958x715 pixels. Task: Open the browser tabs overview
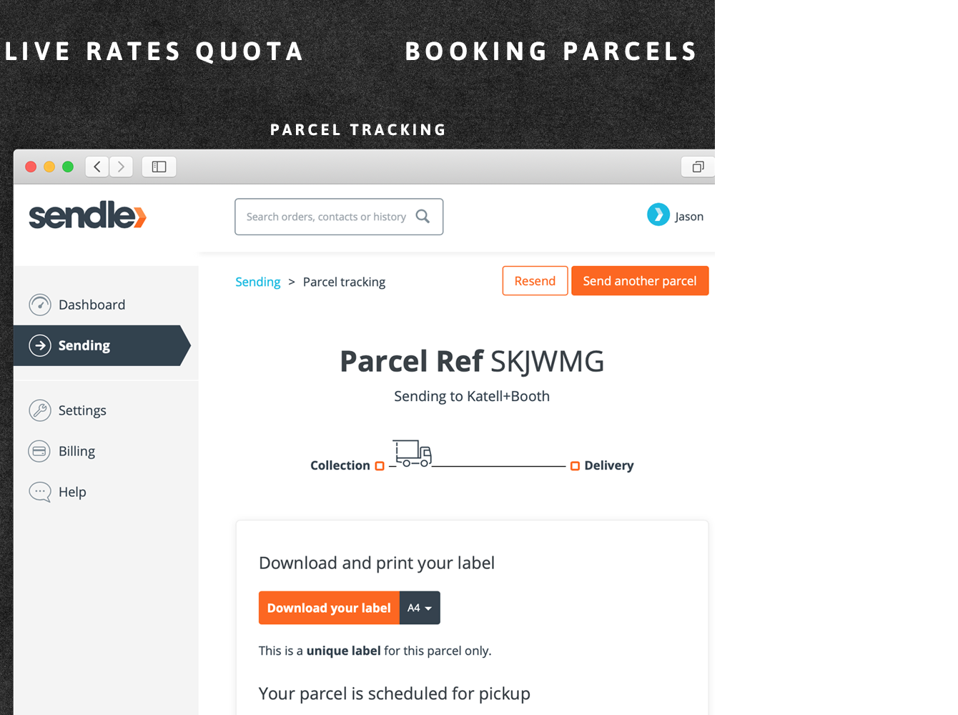[x=698, y=167]
